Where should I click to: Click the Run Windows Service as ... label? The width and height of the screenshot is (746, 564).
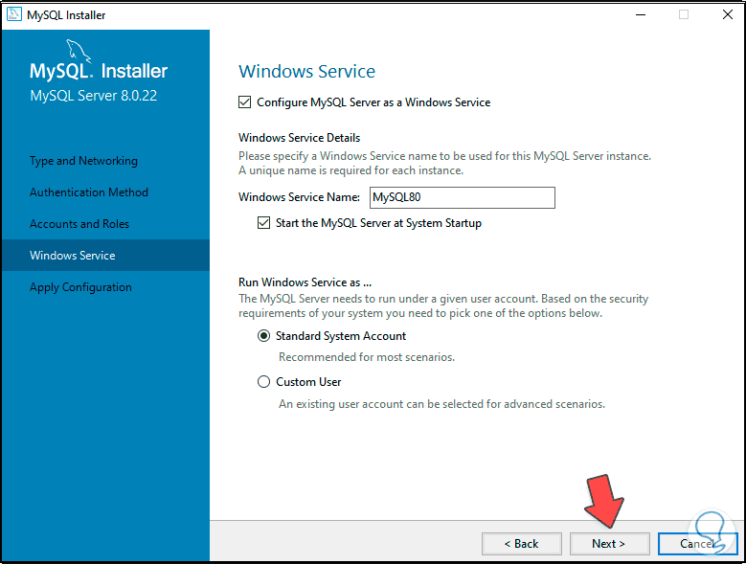[305, 282]
